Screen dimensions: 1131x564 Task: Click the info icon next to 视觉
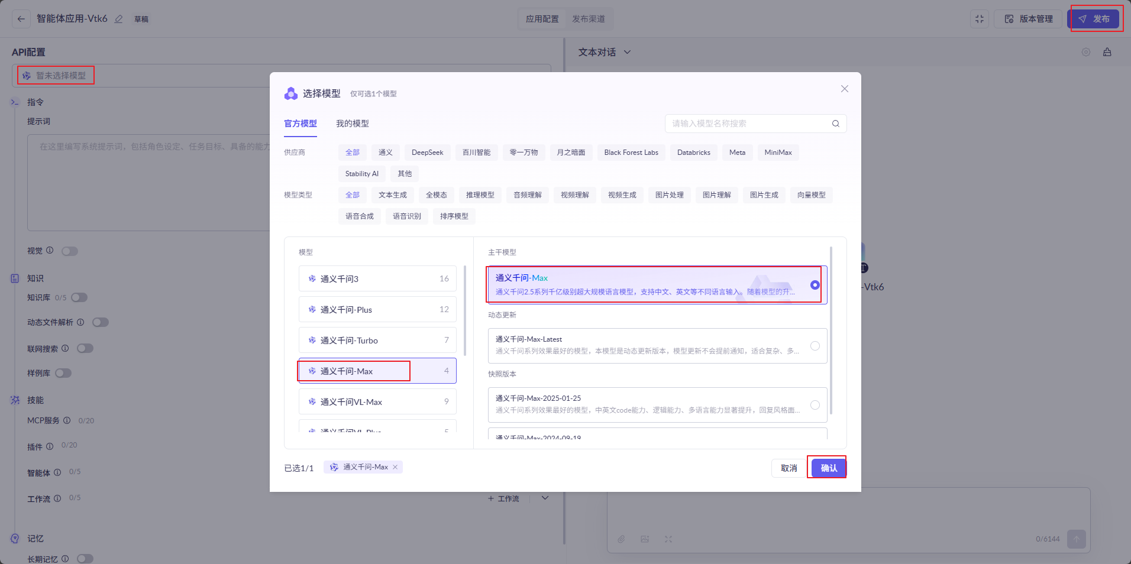50,251
